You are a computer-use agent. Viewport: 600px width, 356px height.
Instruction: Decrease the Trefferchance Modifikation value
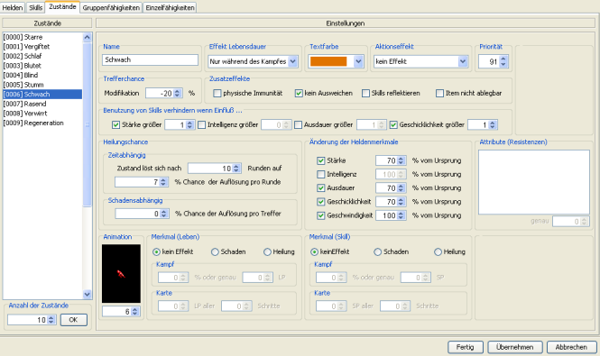pyautogui.click(x=177, y=96)
